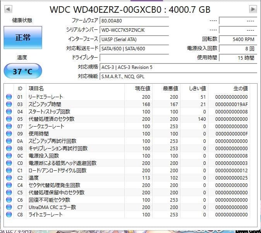Click status orb for ID C8 ライトエラーレート
This screenshot has width=261, height=233.
(9, 214)
